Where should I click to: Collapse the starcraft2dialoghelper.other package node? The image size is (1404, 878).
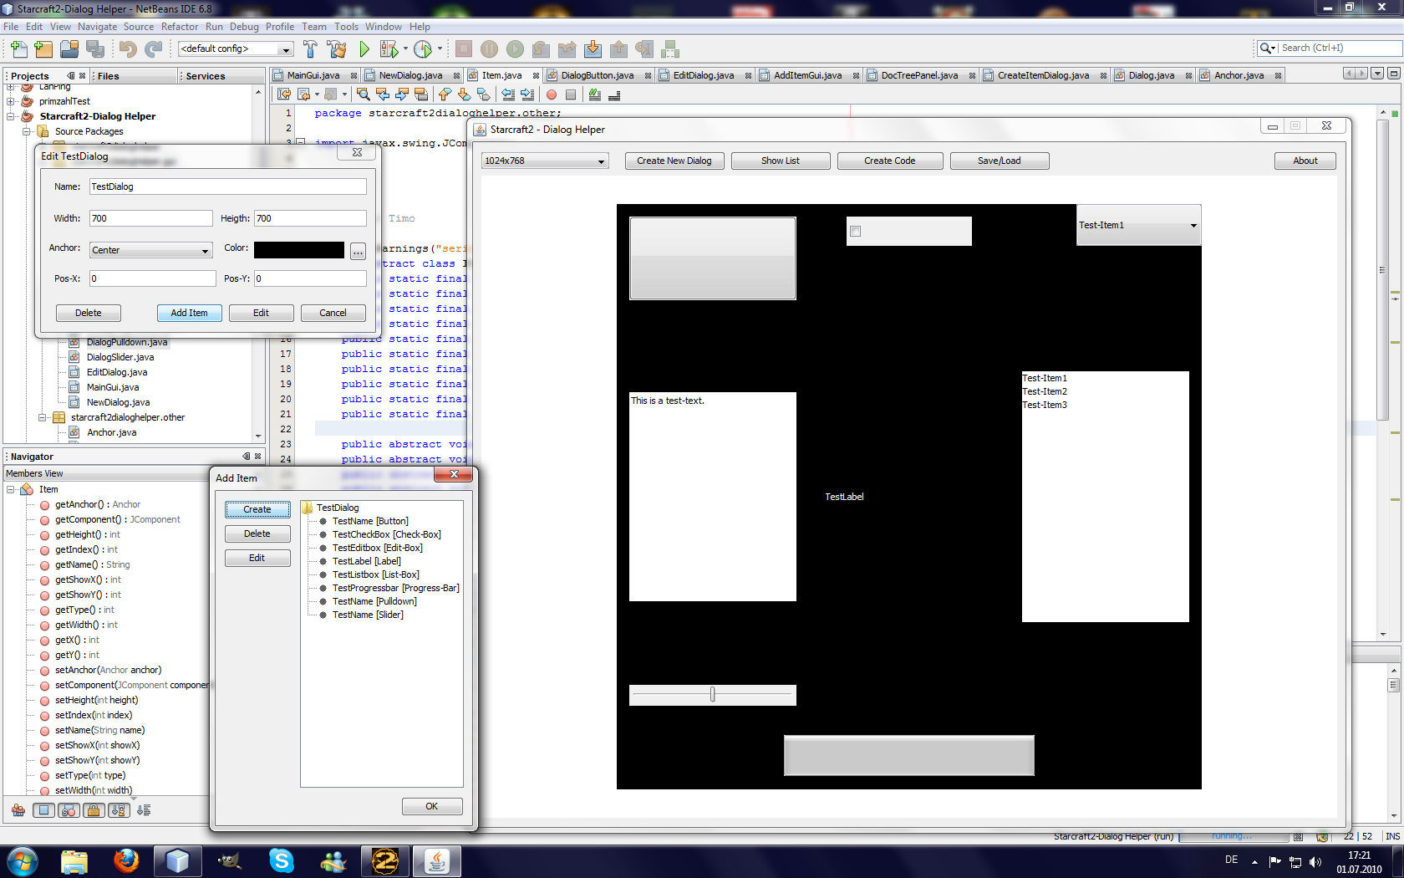(42, 417)
